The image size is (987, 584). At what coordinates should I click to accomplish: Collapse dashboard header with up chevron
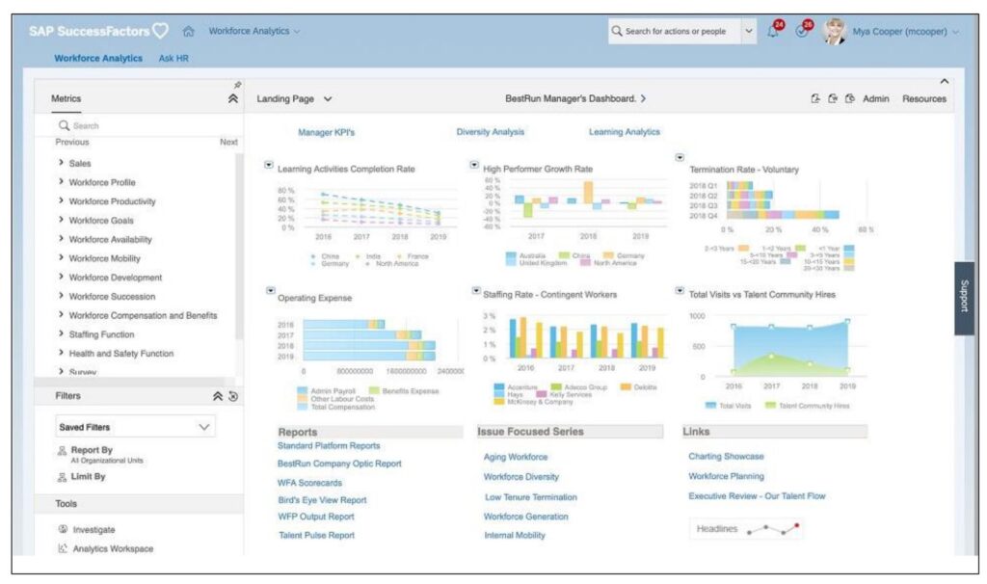coord(945,81)
